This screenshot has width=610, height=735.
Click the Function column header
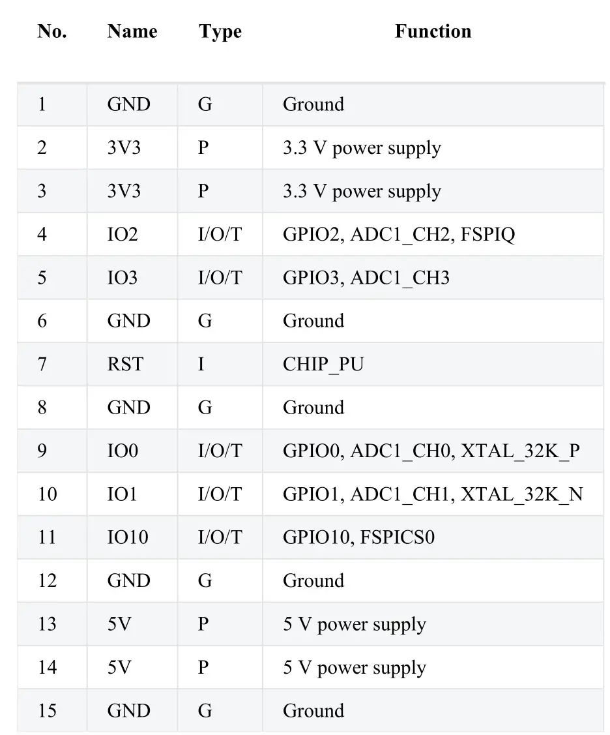(433, 31)
